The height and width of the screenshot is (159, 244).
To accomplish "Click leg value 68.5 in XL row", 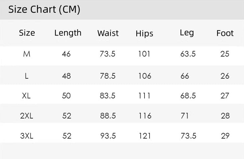I will click(188, 96).
